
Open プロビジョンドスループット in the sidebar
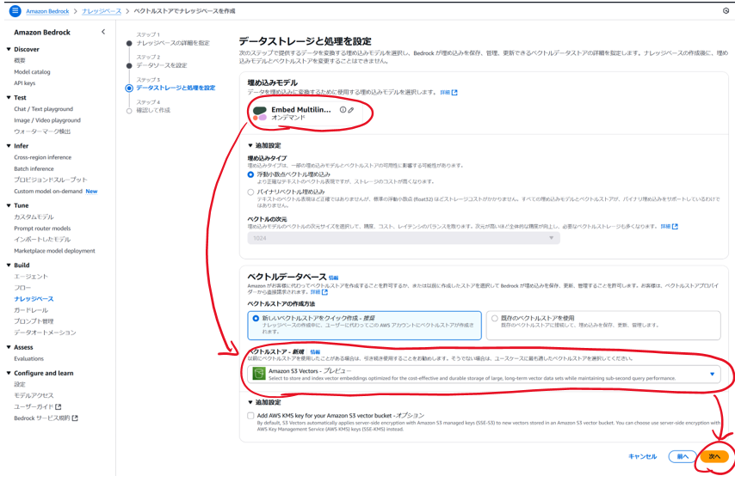51,180
